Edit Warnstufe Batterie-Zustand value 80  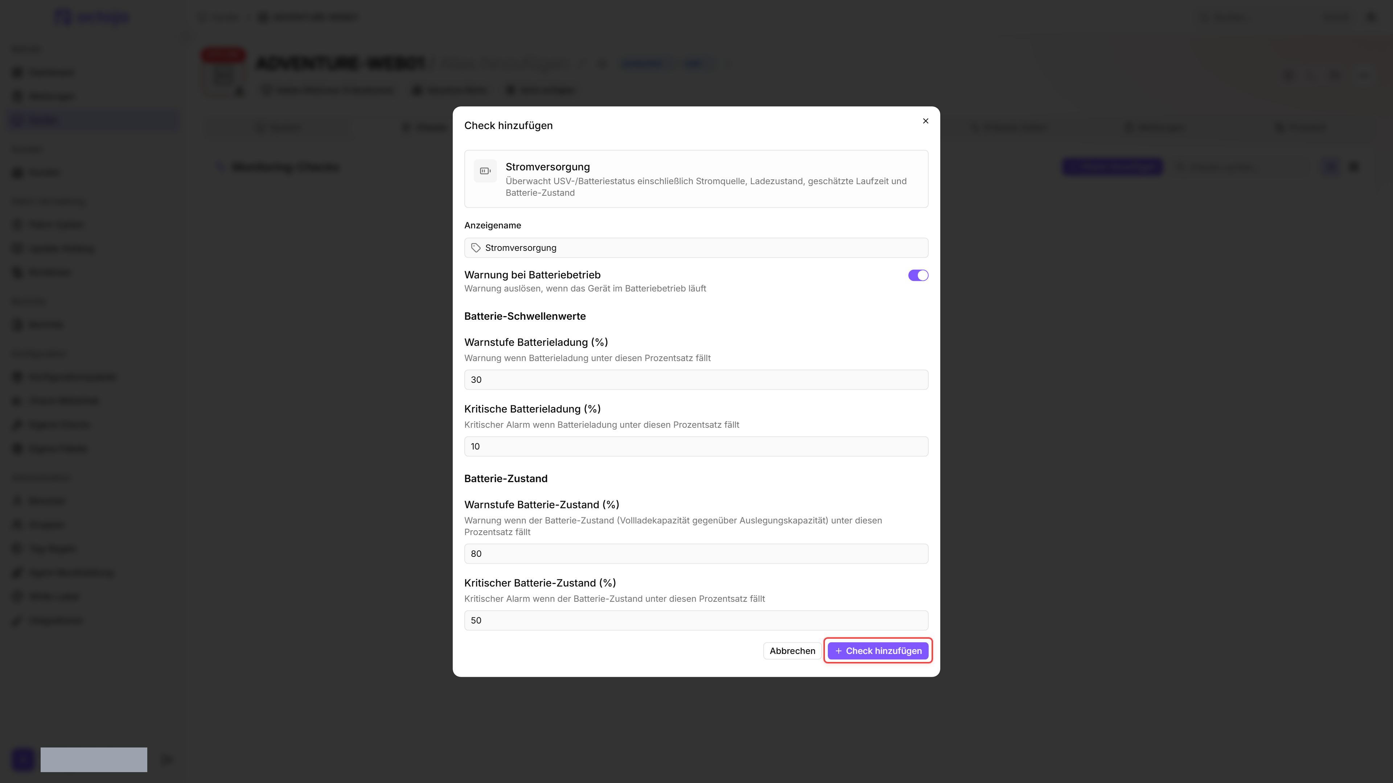coord(696,554)
